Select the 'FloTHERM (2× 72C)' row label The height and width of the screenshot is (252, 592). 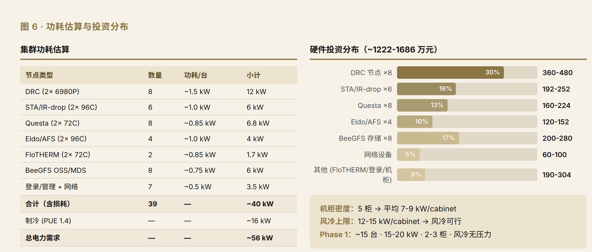point(58,155)
